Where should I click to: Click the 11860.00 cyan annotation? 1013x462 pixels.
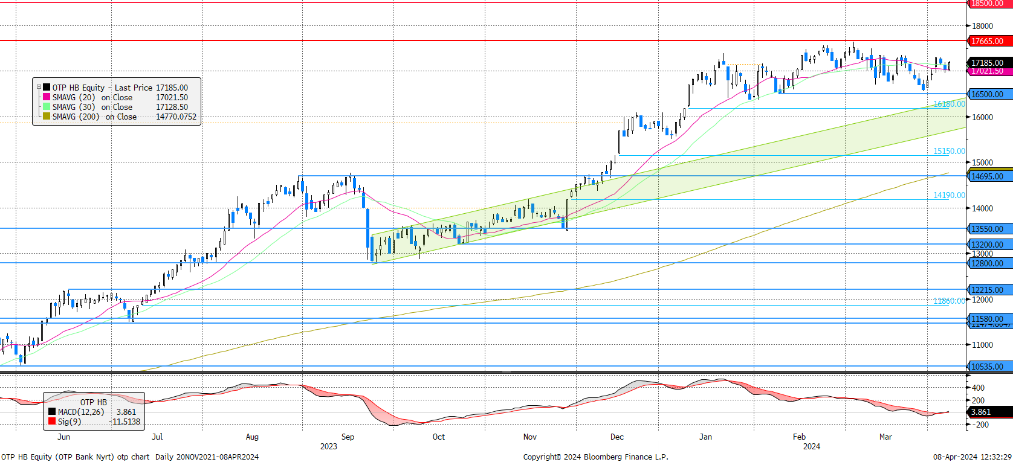(949, 301)
